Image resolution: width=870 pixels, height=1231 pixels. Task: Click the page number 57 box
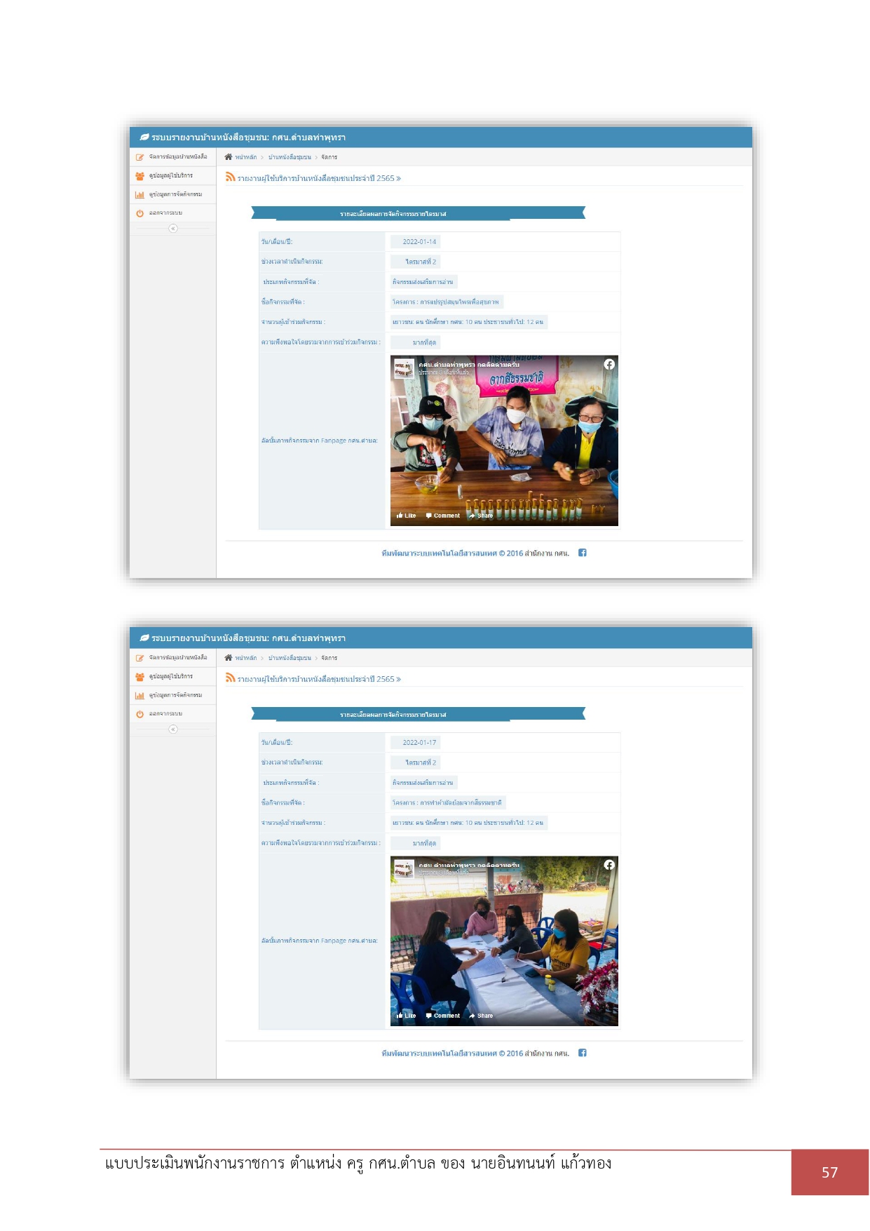pos(830,1172)
